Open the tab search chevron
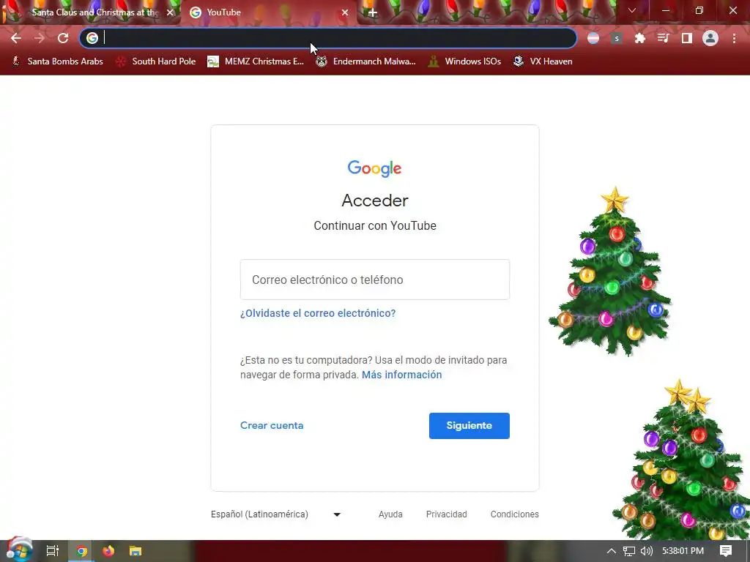Image resolution: width=750 pixels, height=562 pixels. click(632, 10)
